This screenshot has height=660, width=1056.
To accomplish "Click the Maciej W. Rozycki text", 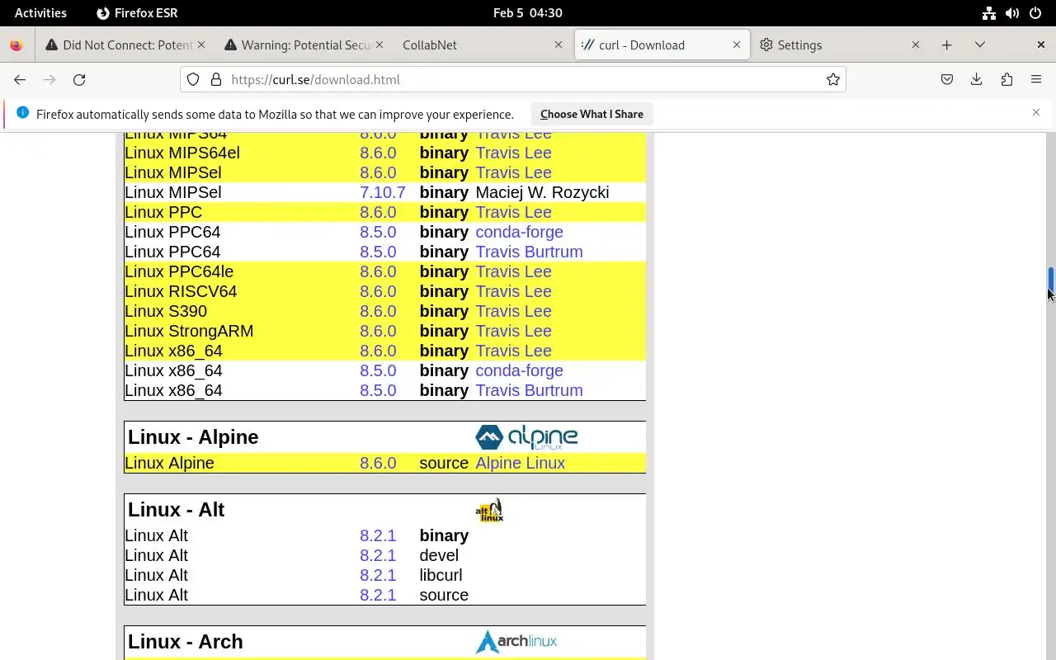I will (x=542, y=192).
